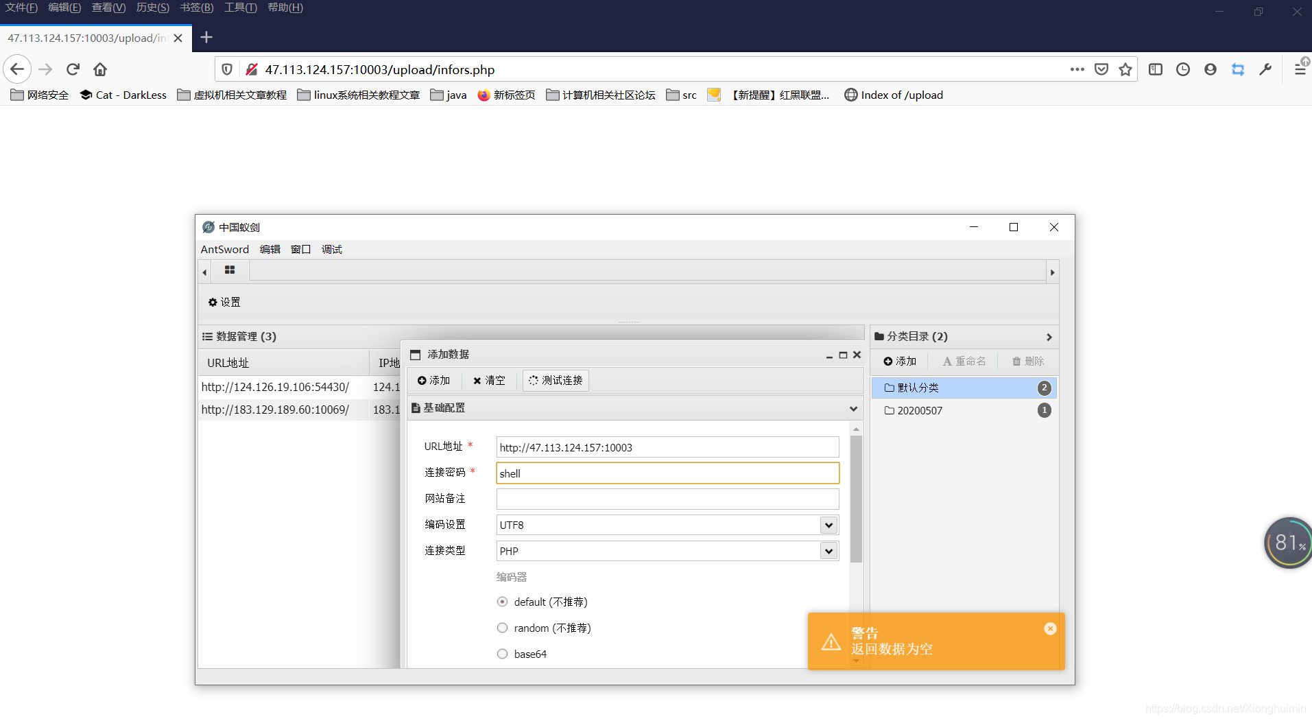Close the 47.113.124.157 tab

pyautogui.click(x=178, y=38)
